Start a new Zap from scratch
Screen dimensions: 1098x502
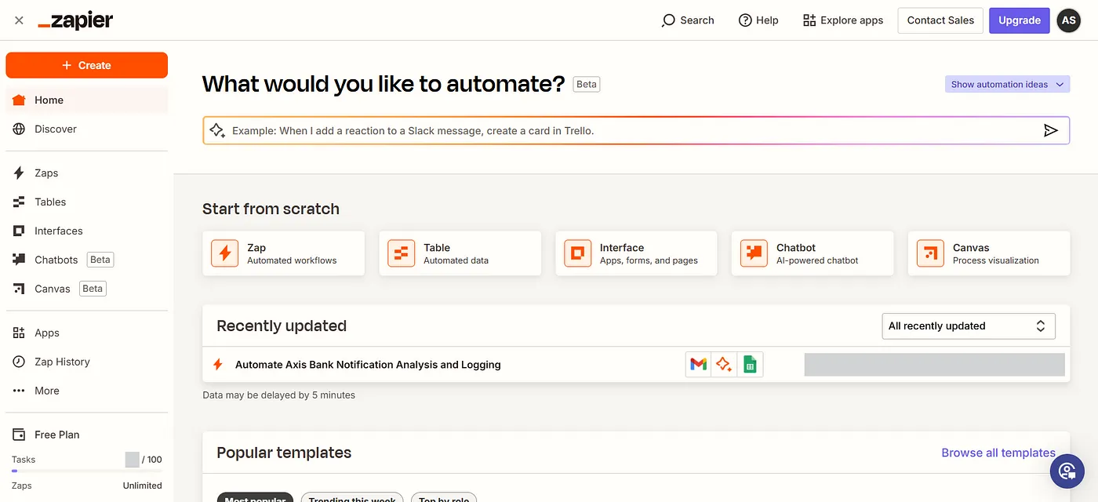(283, 253)
